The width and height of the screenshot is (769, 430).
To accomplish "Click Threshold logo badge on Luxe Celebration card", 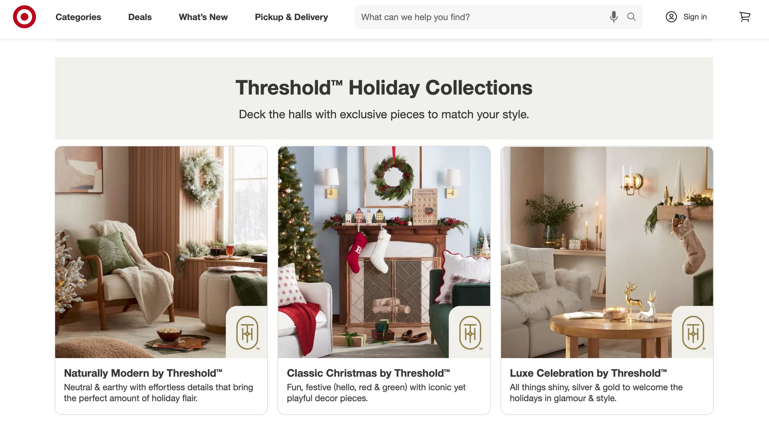I will pyautogui.click(x=693, y=333).
